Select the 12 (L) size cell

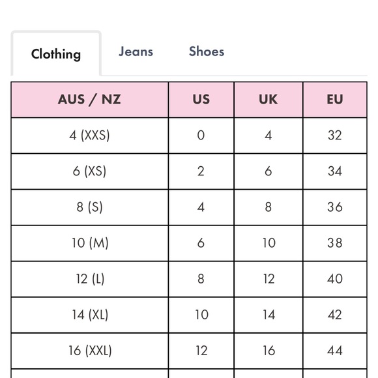pyautogui.click(x=90, y=279)
